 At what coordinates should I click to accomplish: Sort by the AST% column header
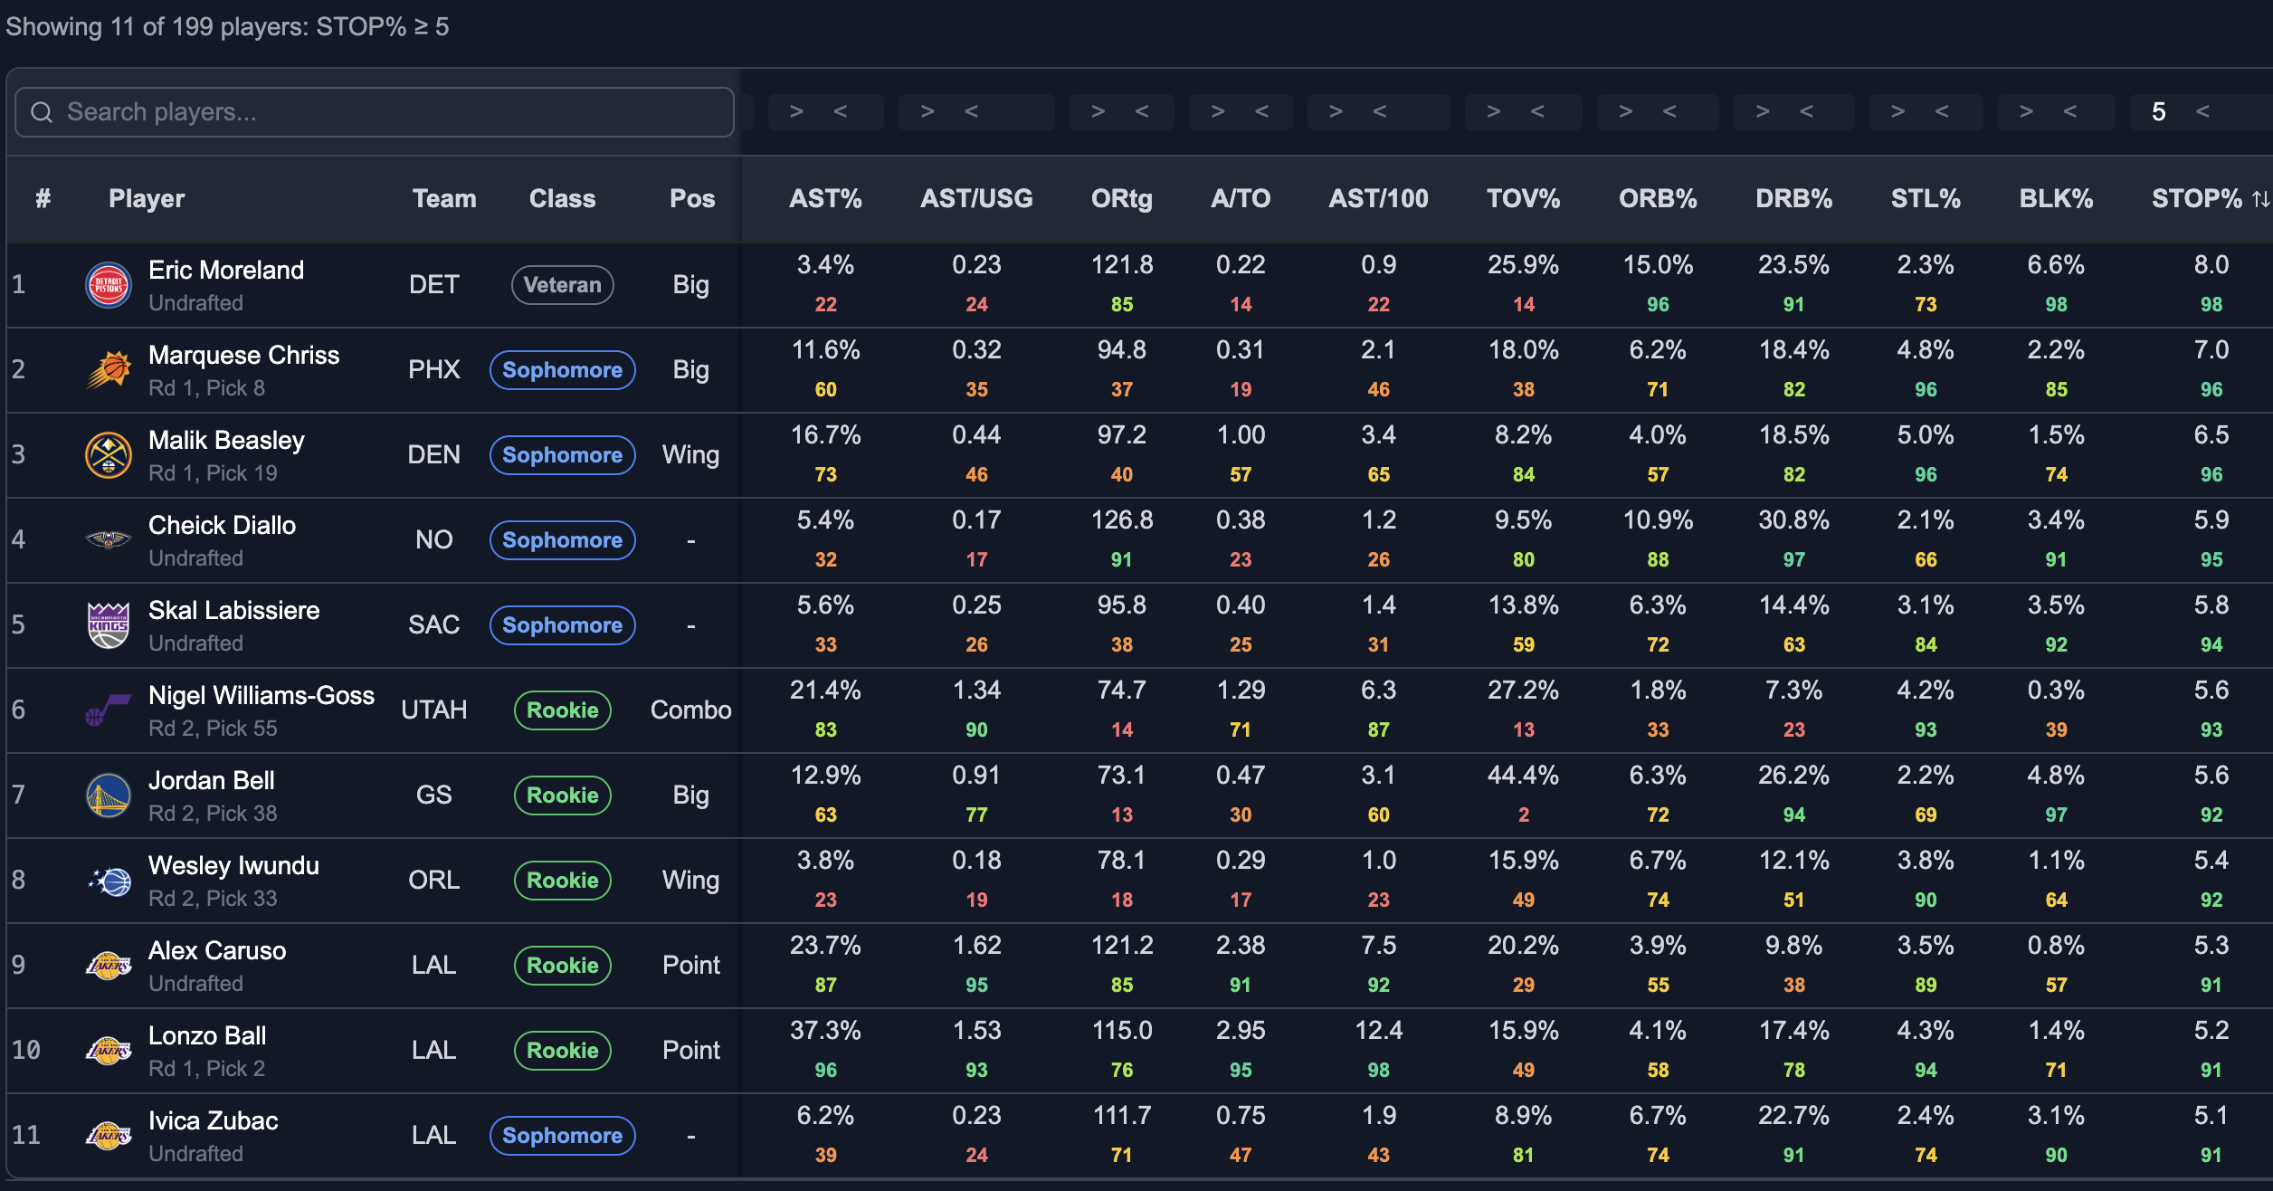pos(825,199)
